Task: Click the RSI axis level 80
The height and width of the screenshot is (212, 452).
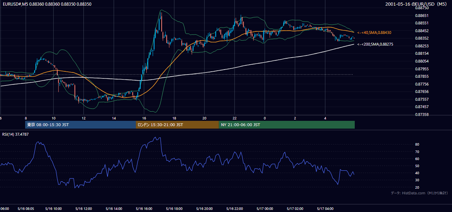Action: tap(417, 145)
